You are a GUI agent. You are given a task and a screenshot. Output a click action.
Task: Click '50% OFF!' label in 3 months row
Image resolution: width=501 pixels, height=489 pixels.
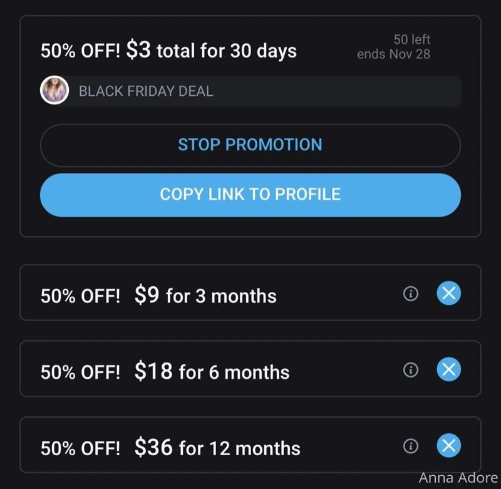point(80,296)
